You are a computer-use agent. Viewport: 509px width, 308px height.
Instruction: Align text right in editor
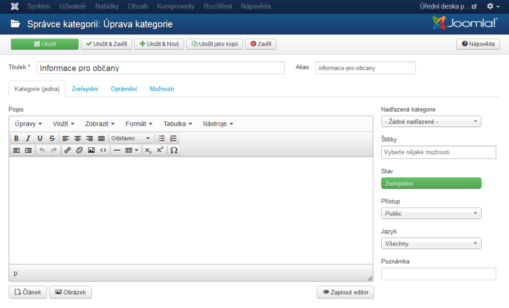tap(89, 139)
